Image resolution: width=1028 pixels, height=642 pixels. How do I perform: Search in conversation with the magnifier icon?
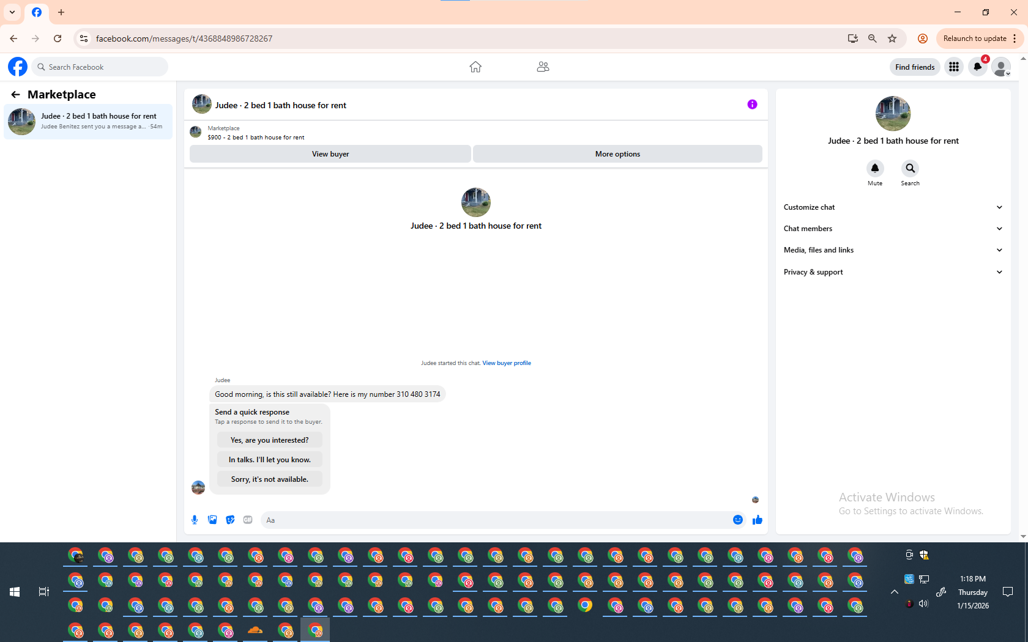coord(910,168)
